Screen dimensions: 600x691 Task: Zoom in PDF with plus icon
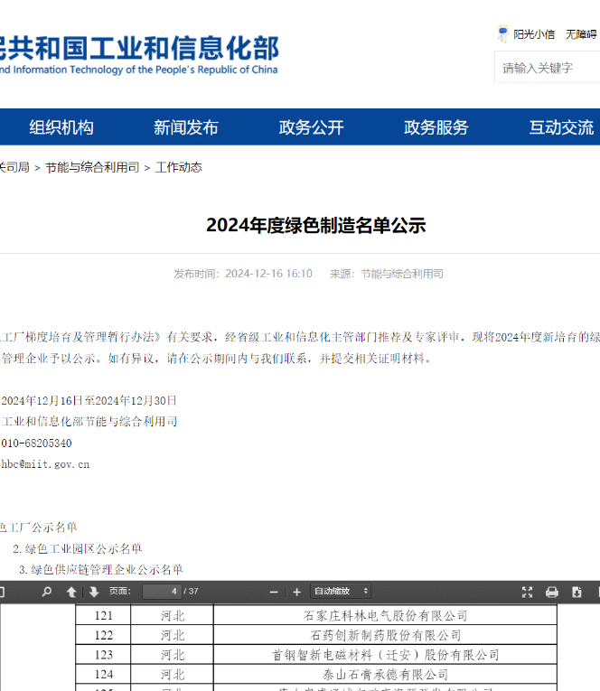click(296, 592)
